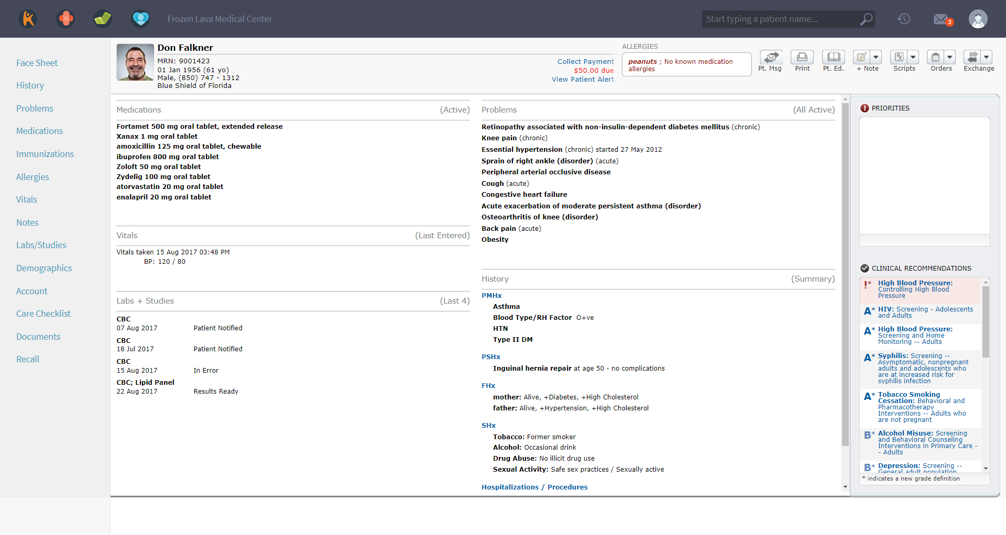This screenshot has width=1006, height=535.
Task: Expand the Scripts dropdown arrow
Action: point(913,57)
